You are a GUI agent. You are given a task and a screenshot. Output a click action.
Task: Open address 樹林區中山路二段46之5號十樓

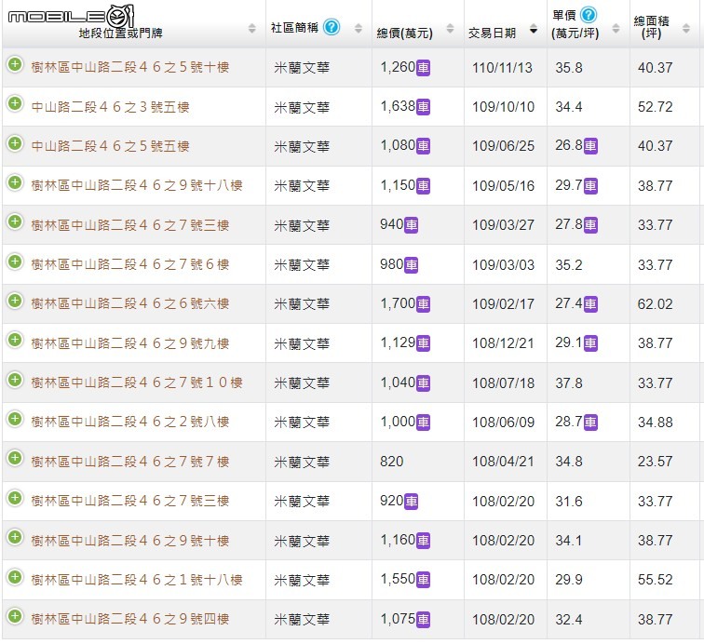(130, 67)
